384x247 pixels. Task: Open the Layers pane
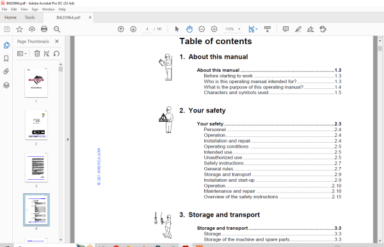click(6, 85)
